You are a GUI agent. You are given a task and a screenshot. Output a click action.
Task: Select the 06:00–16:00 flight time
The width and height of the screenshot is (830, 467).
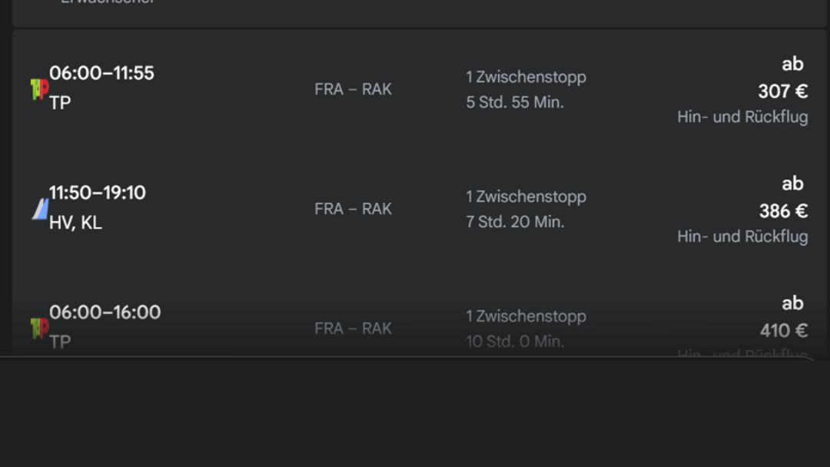[x=105, y=312]
